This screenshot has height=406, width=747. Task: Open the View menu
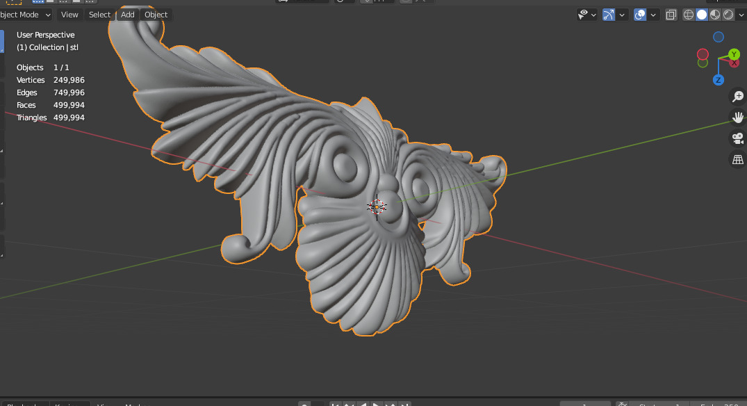(x=69, y=15)
